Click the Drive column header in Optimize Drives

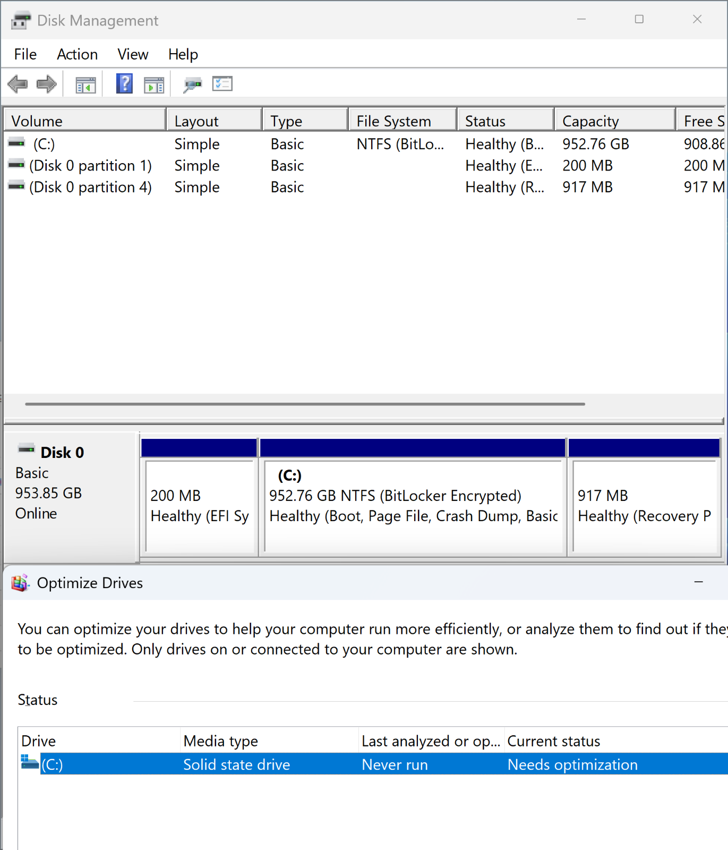click(99, 741)
